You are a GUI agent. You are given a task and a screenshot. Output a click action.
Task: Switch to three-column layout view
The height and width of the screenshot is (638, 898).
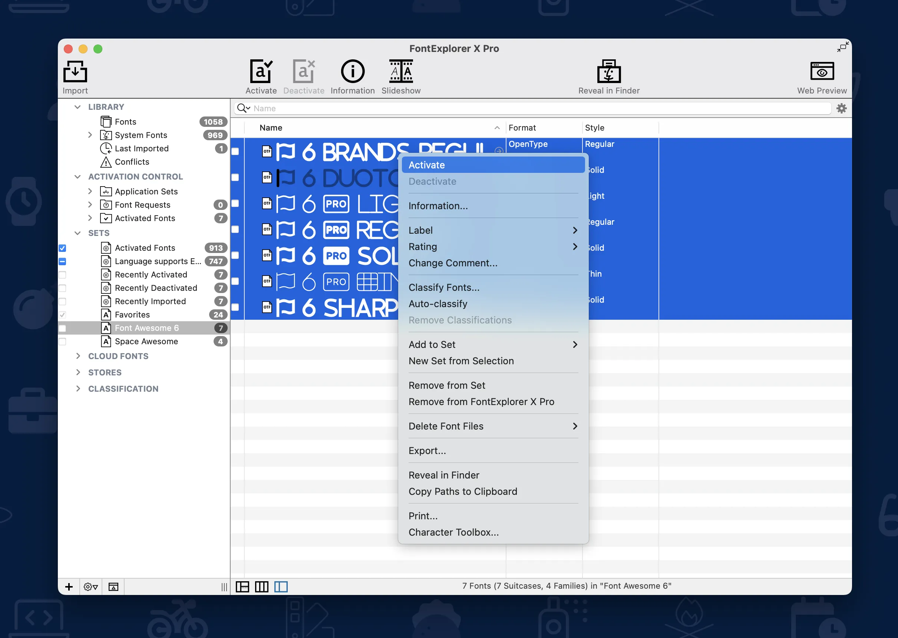[x=262, y=586]
